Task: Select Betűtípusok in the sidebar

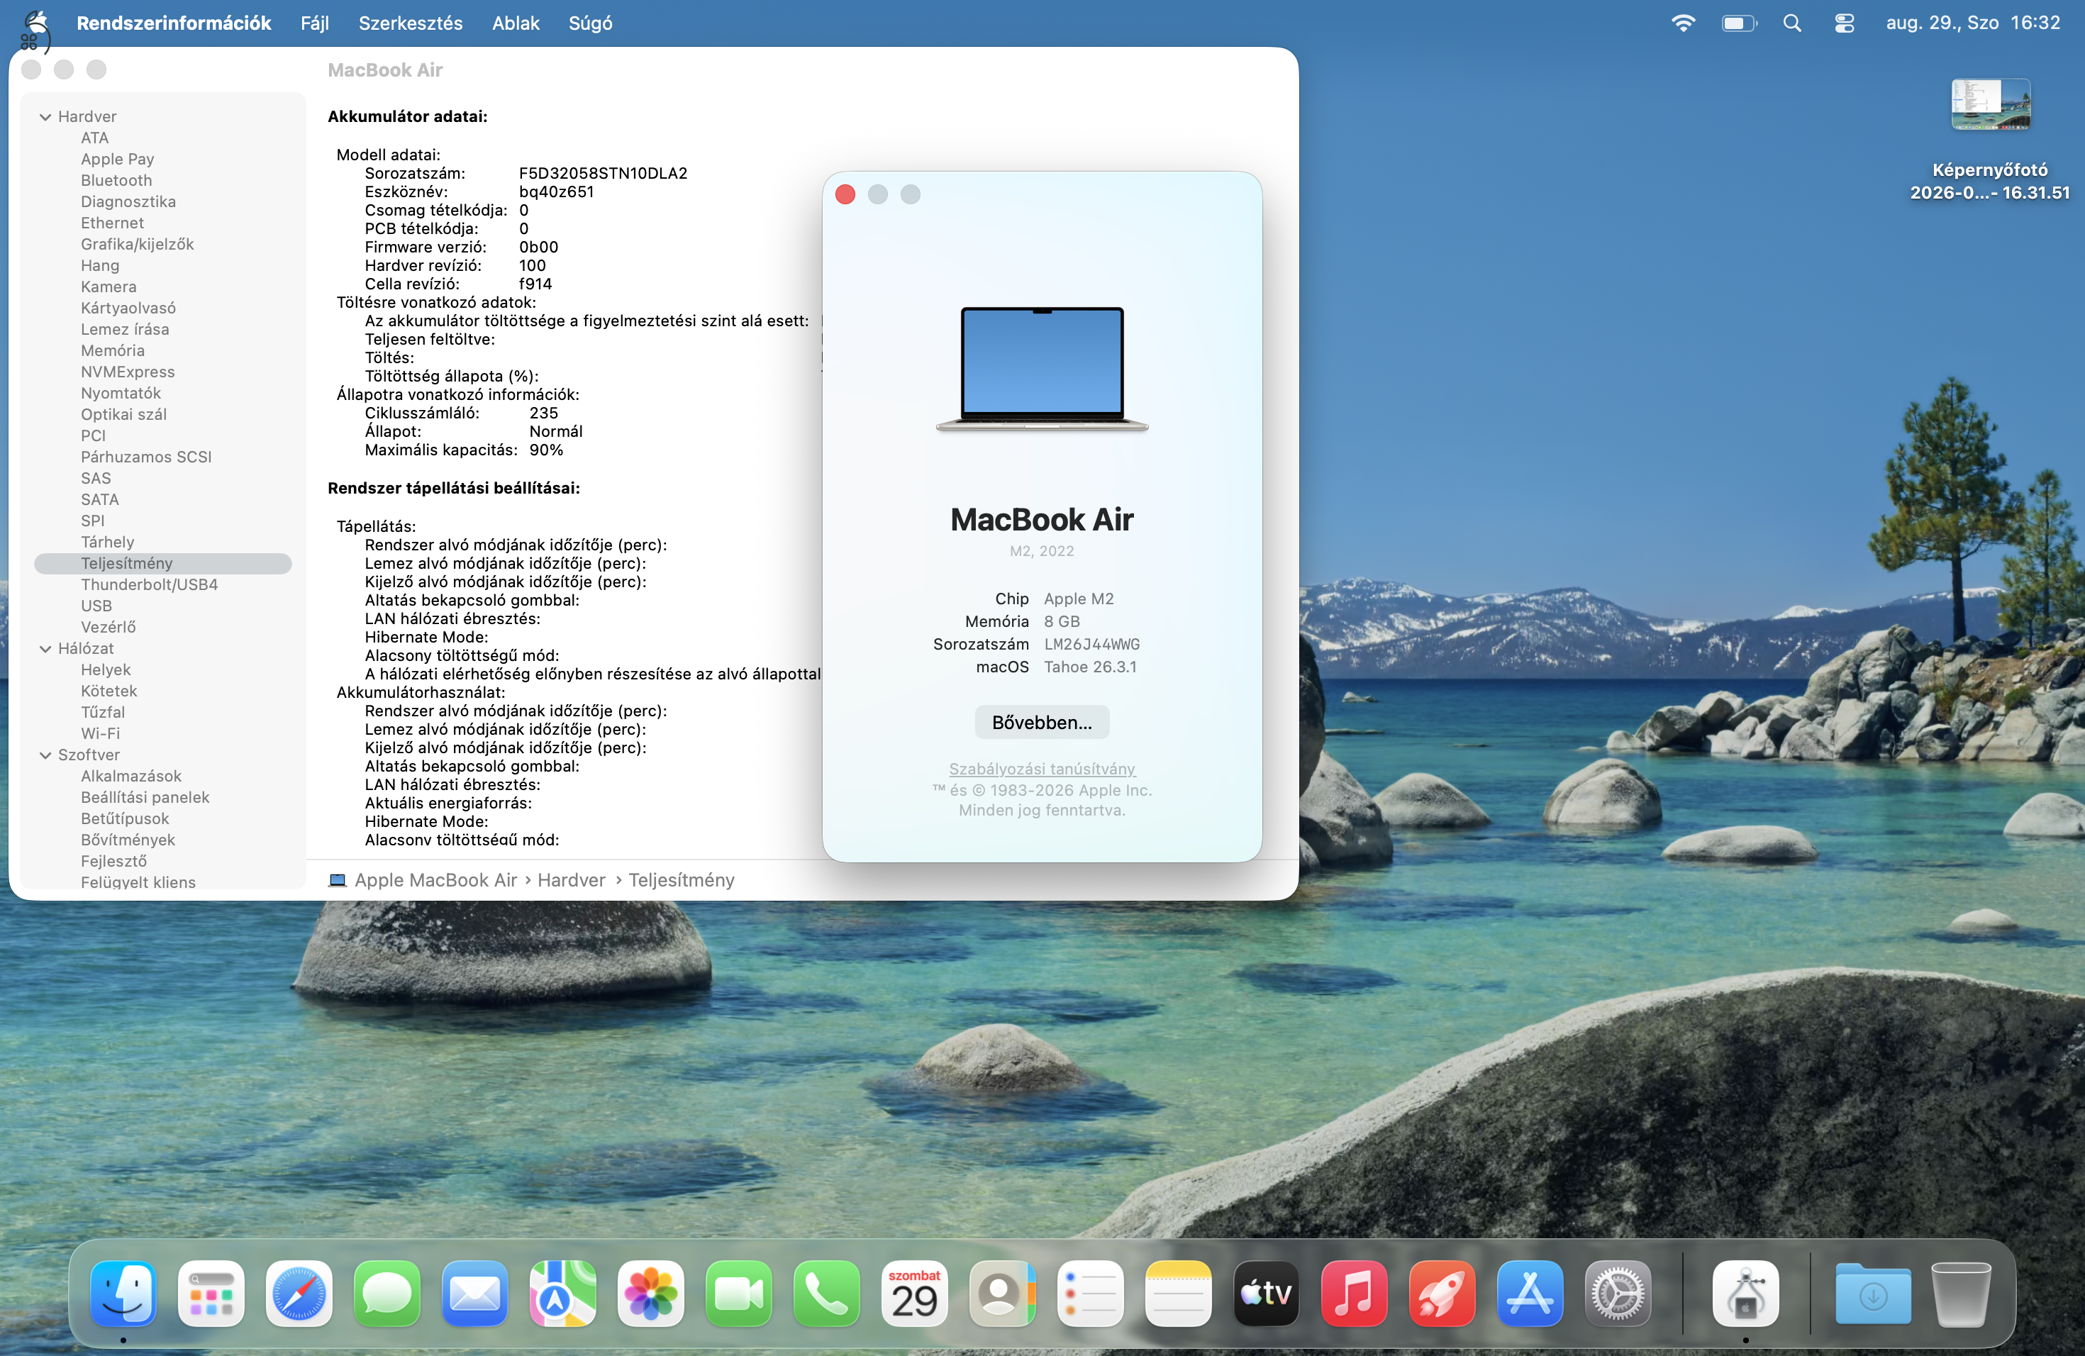Action: [126, 818]
